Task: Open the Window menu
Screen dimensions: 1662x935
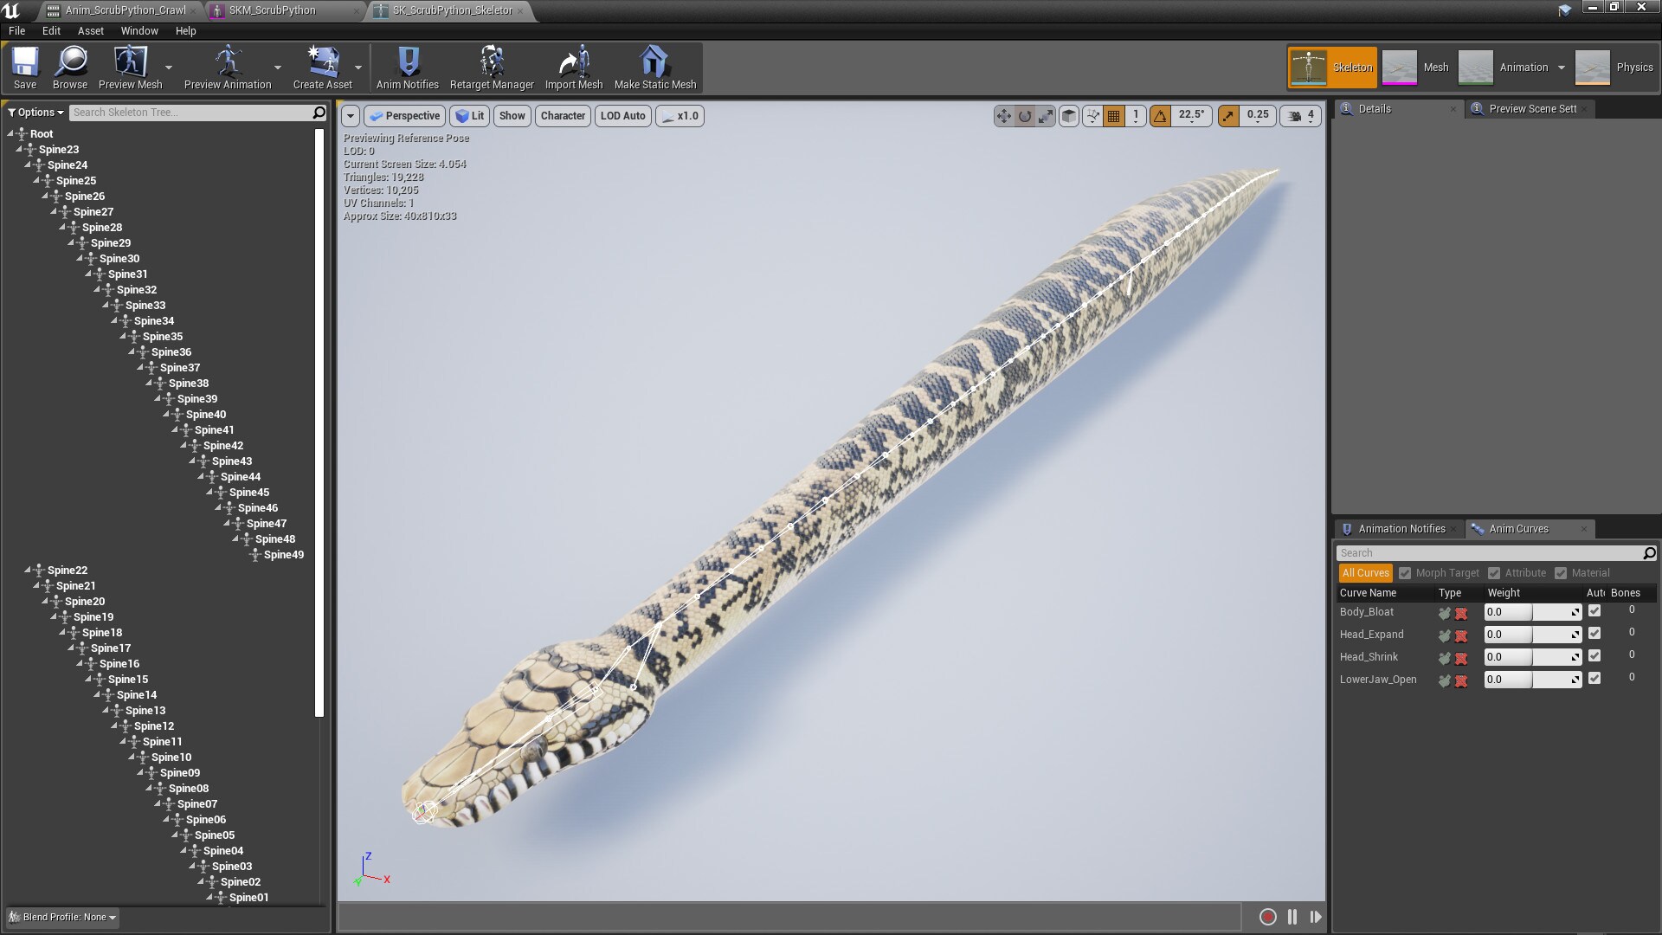Action: coord(138,30)
